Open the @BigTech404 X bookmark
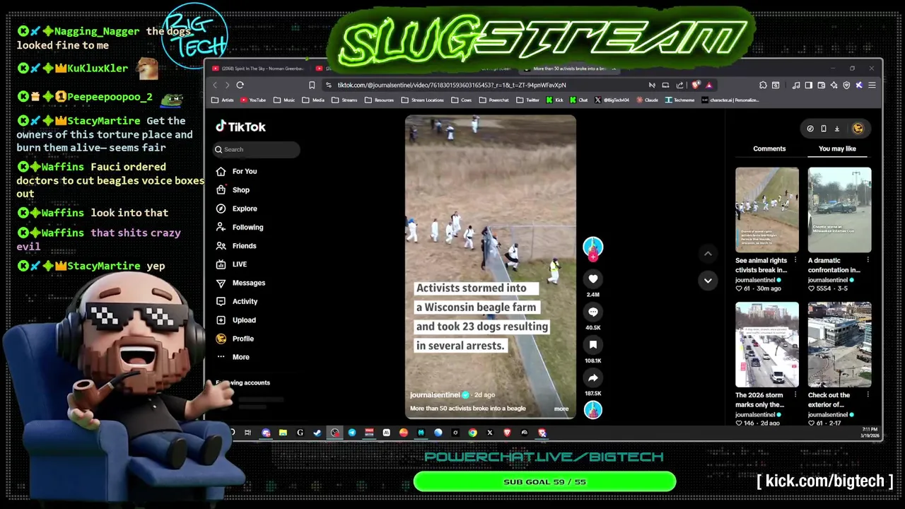 (612, 100)
